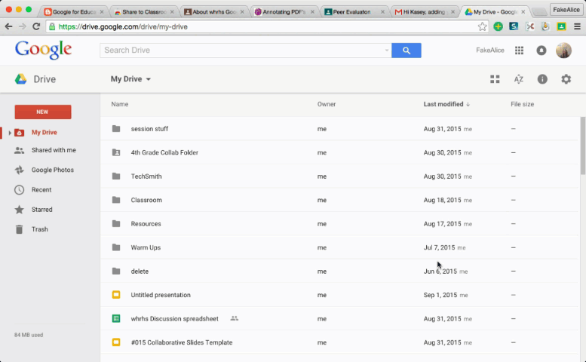Click the red NEW button
The image size is (586, 362).
click(x=43, y=112)
